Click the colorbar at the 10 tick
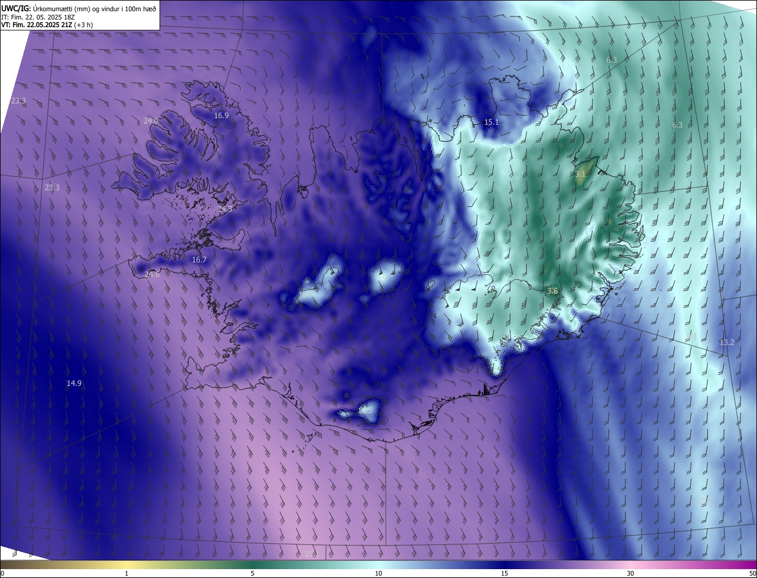Viewport: 757px width, 578px height. tap(378, 573)
